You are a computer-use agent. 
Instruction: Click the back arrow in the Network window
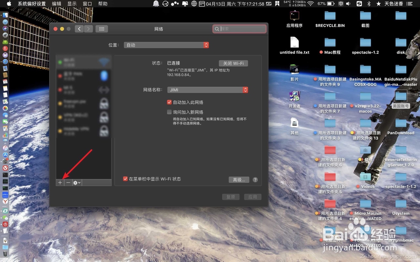coord(79,29)
